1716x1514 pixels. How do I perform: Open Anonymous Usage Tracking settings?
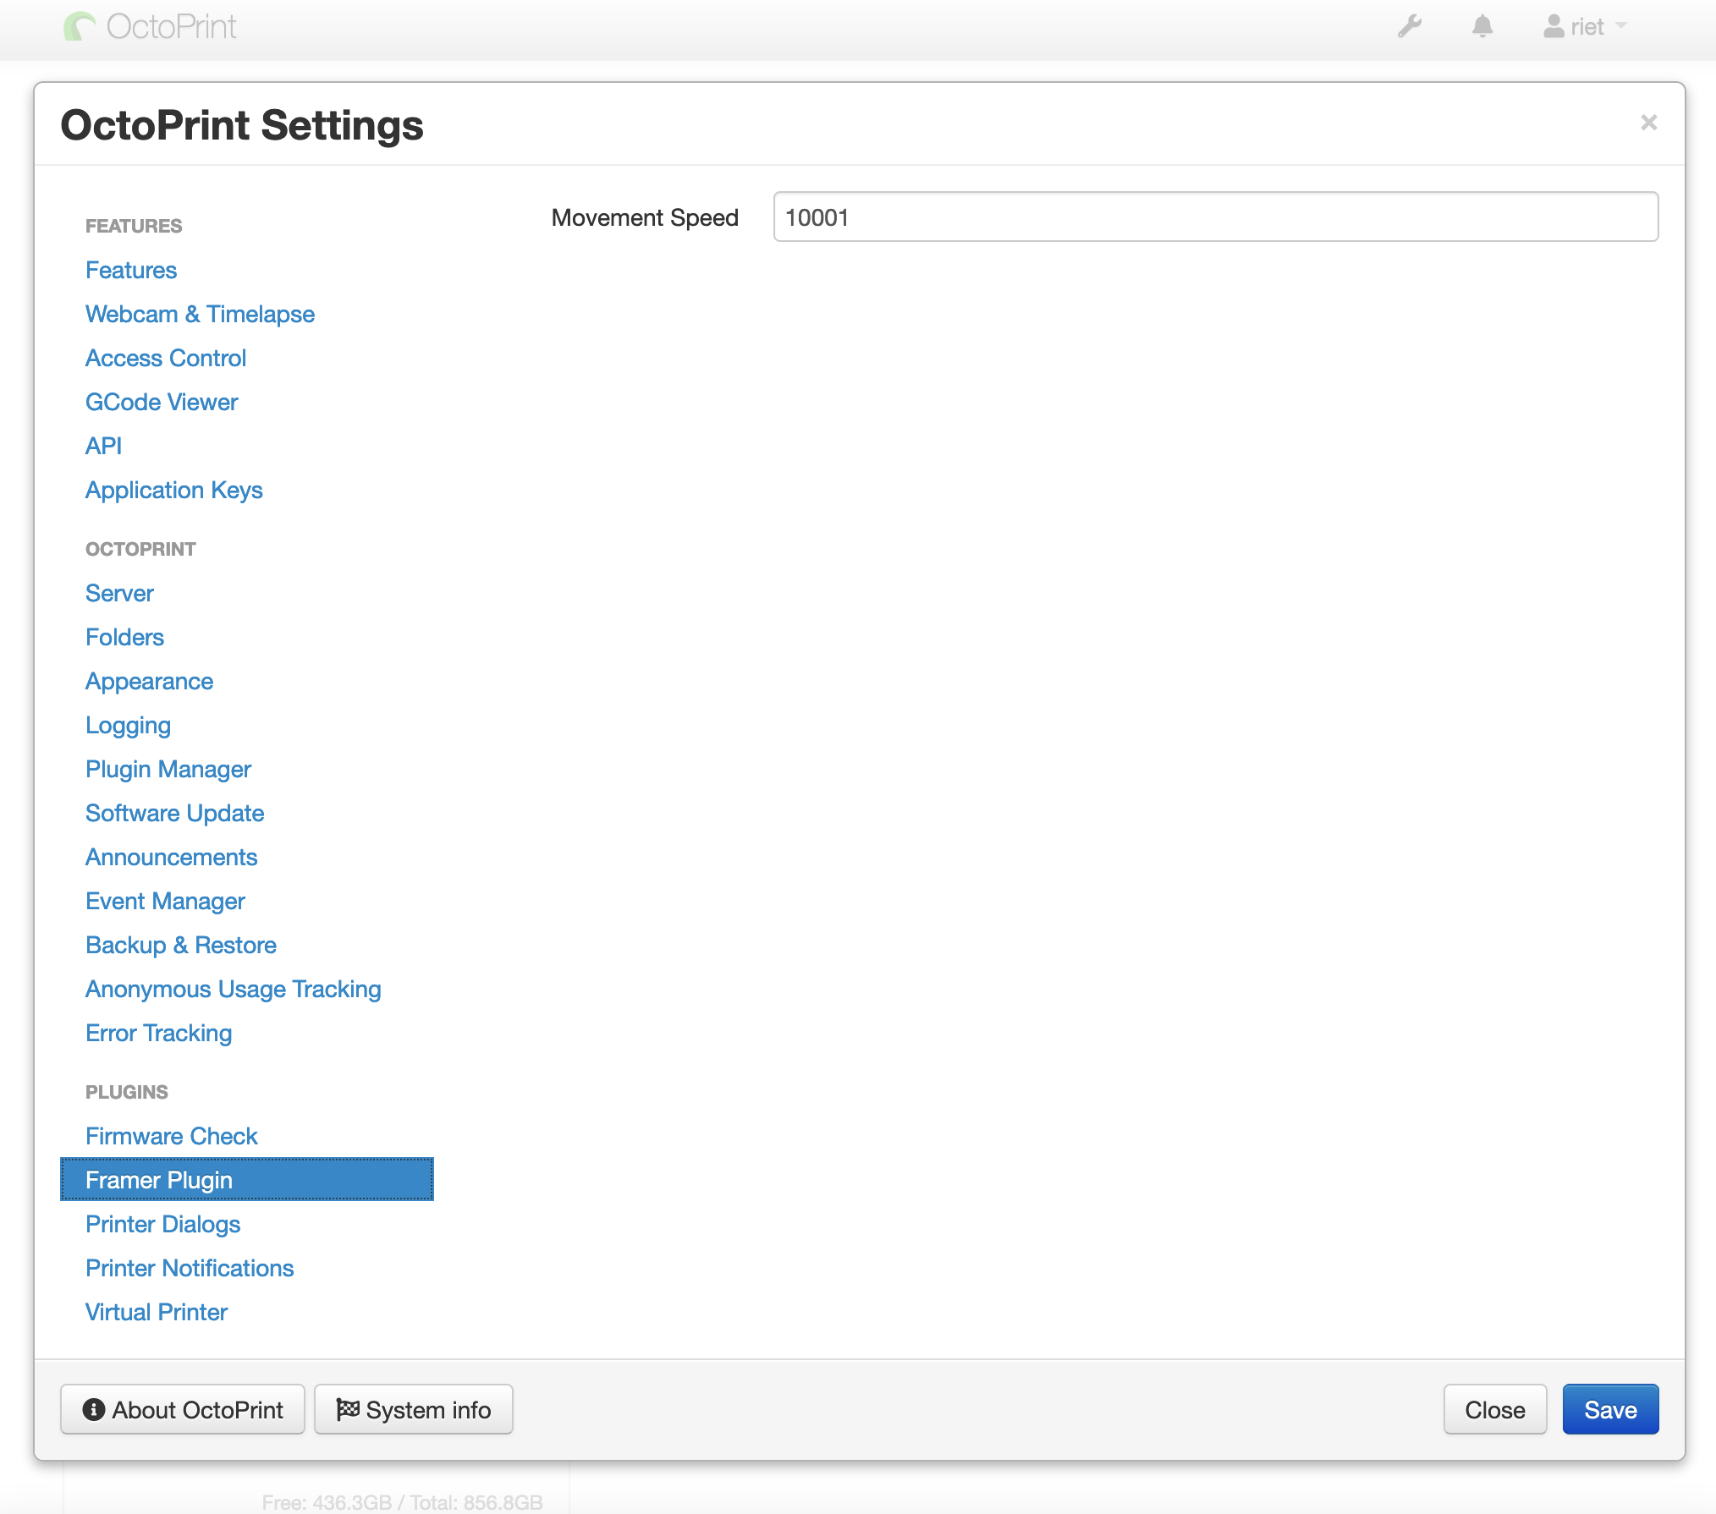[234, 989]
